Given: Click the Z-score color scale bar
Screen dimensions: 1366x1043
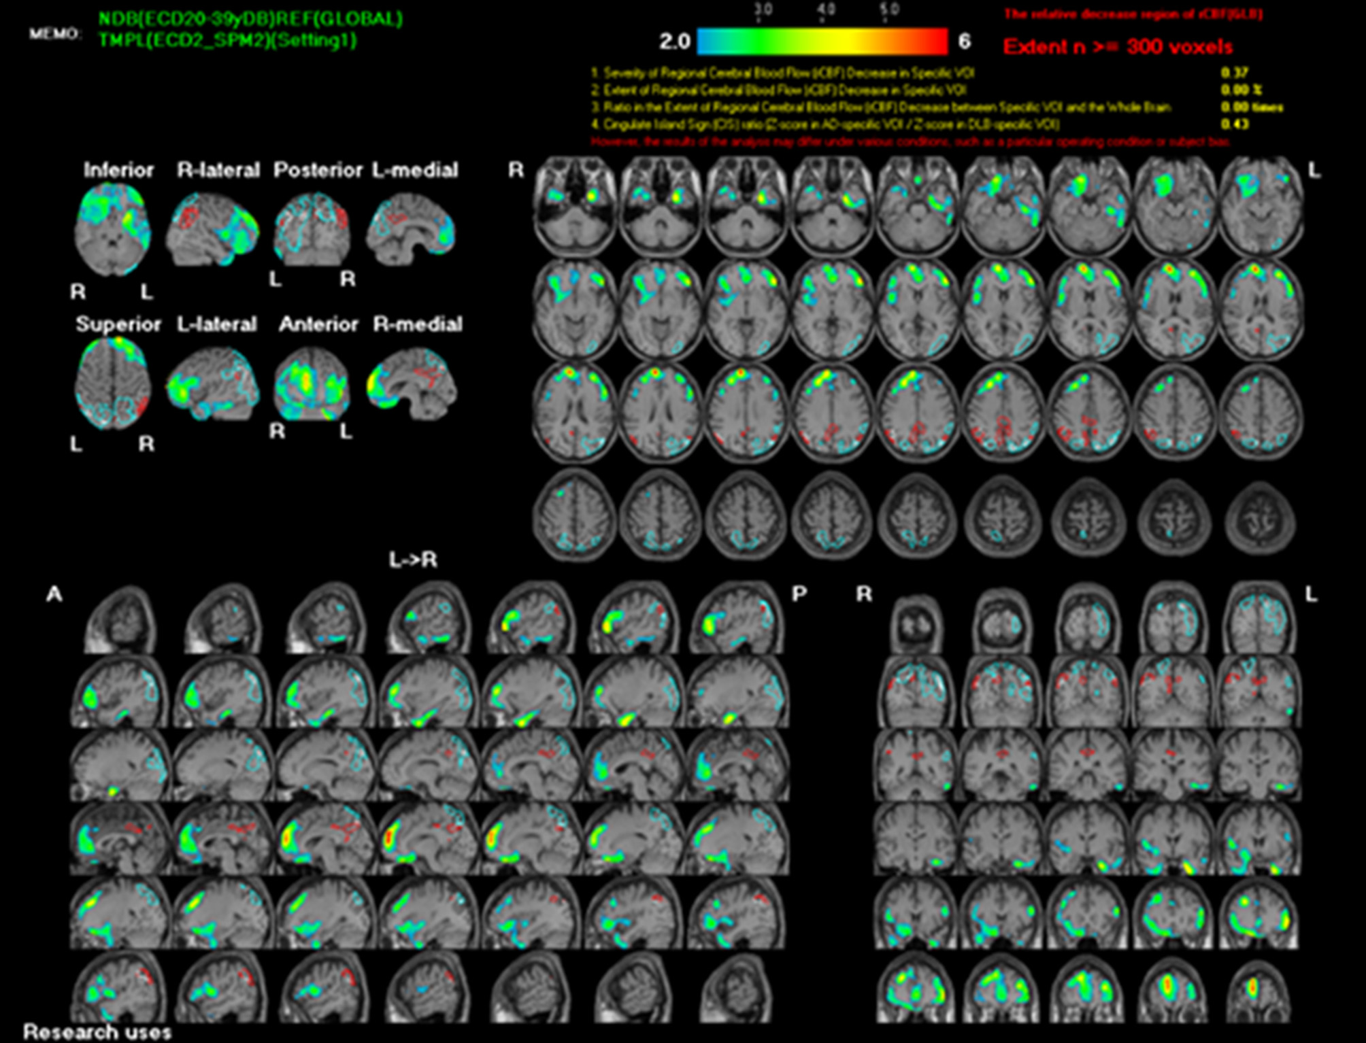Looking at the screenshot, I should [825, 41].
